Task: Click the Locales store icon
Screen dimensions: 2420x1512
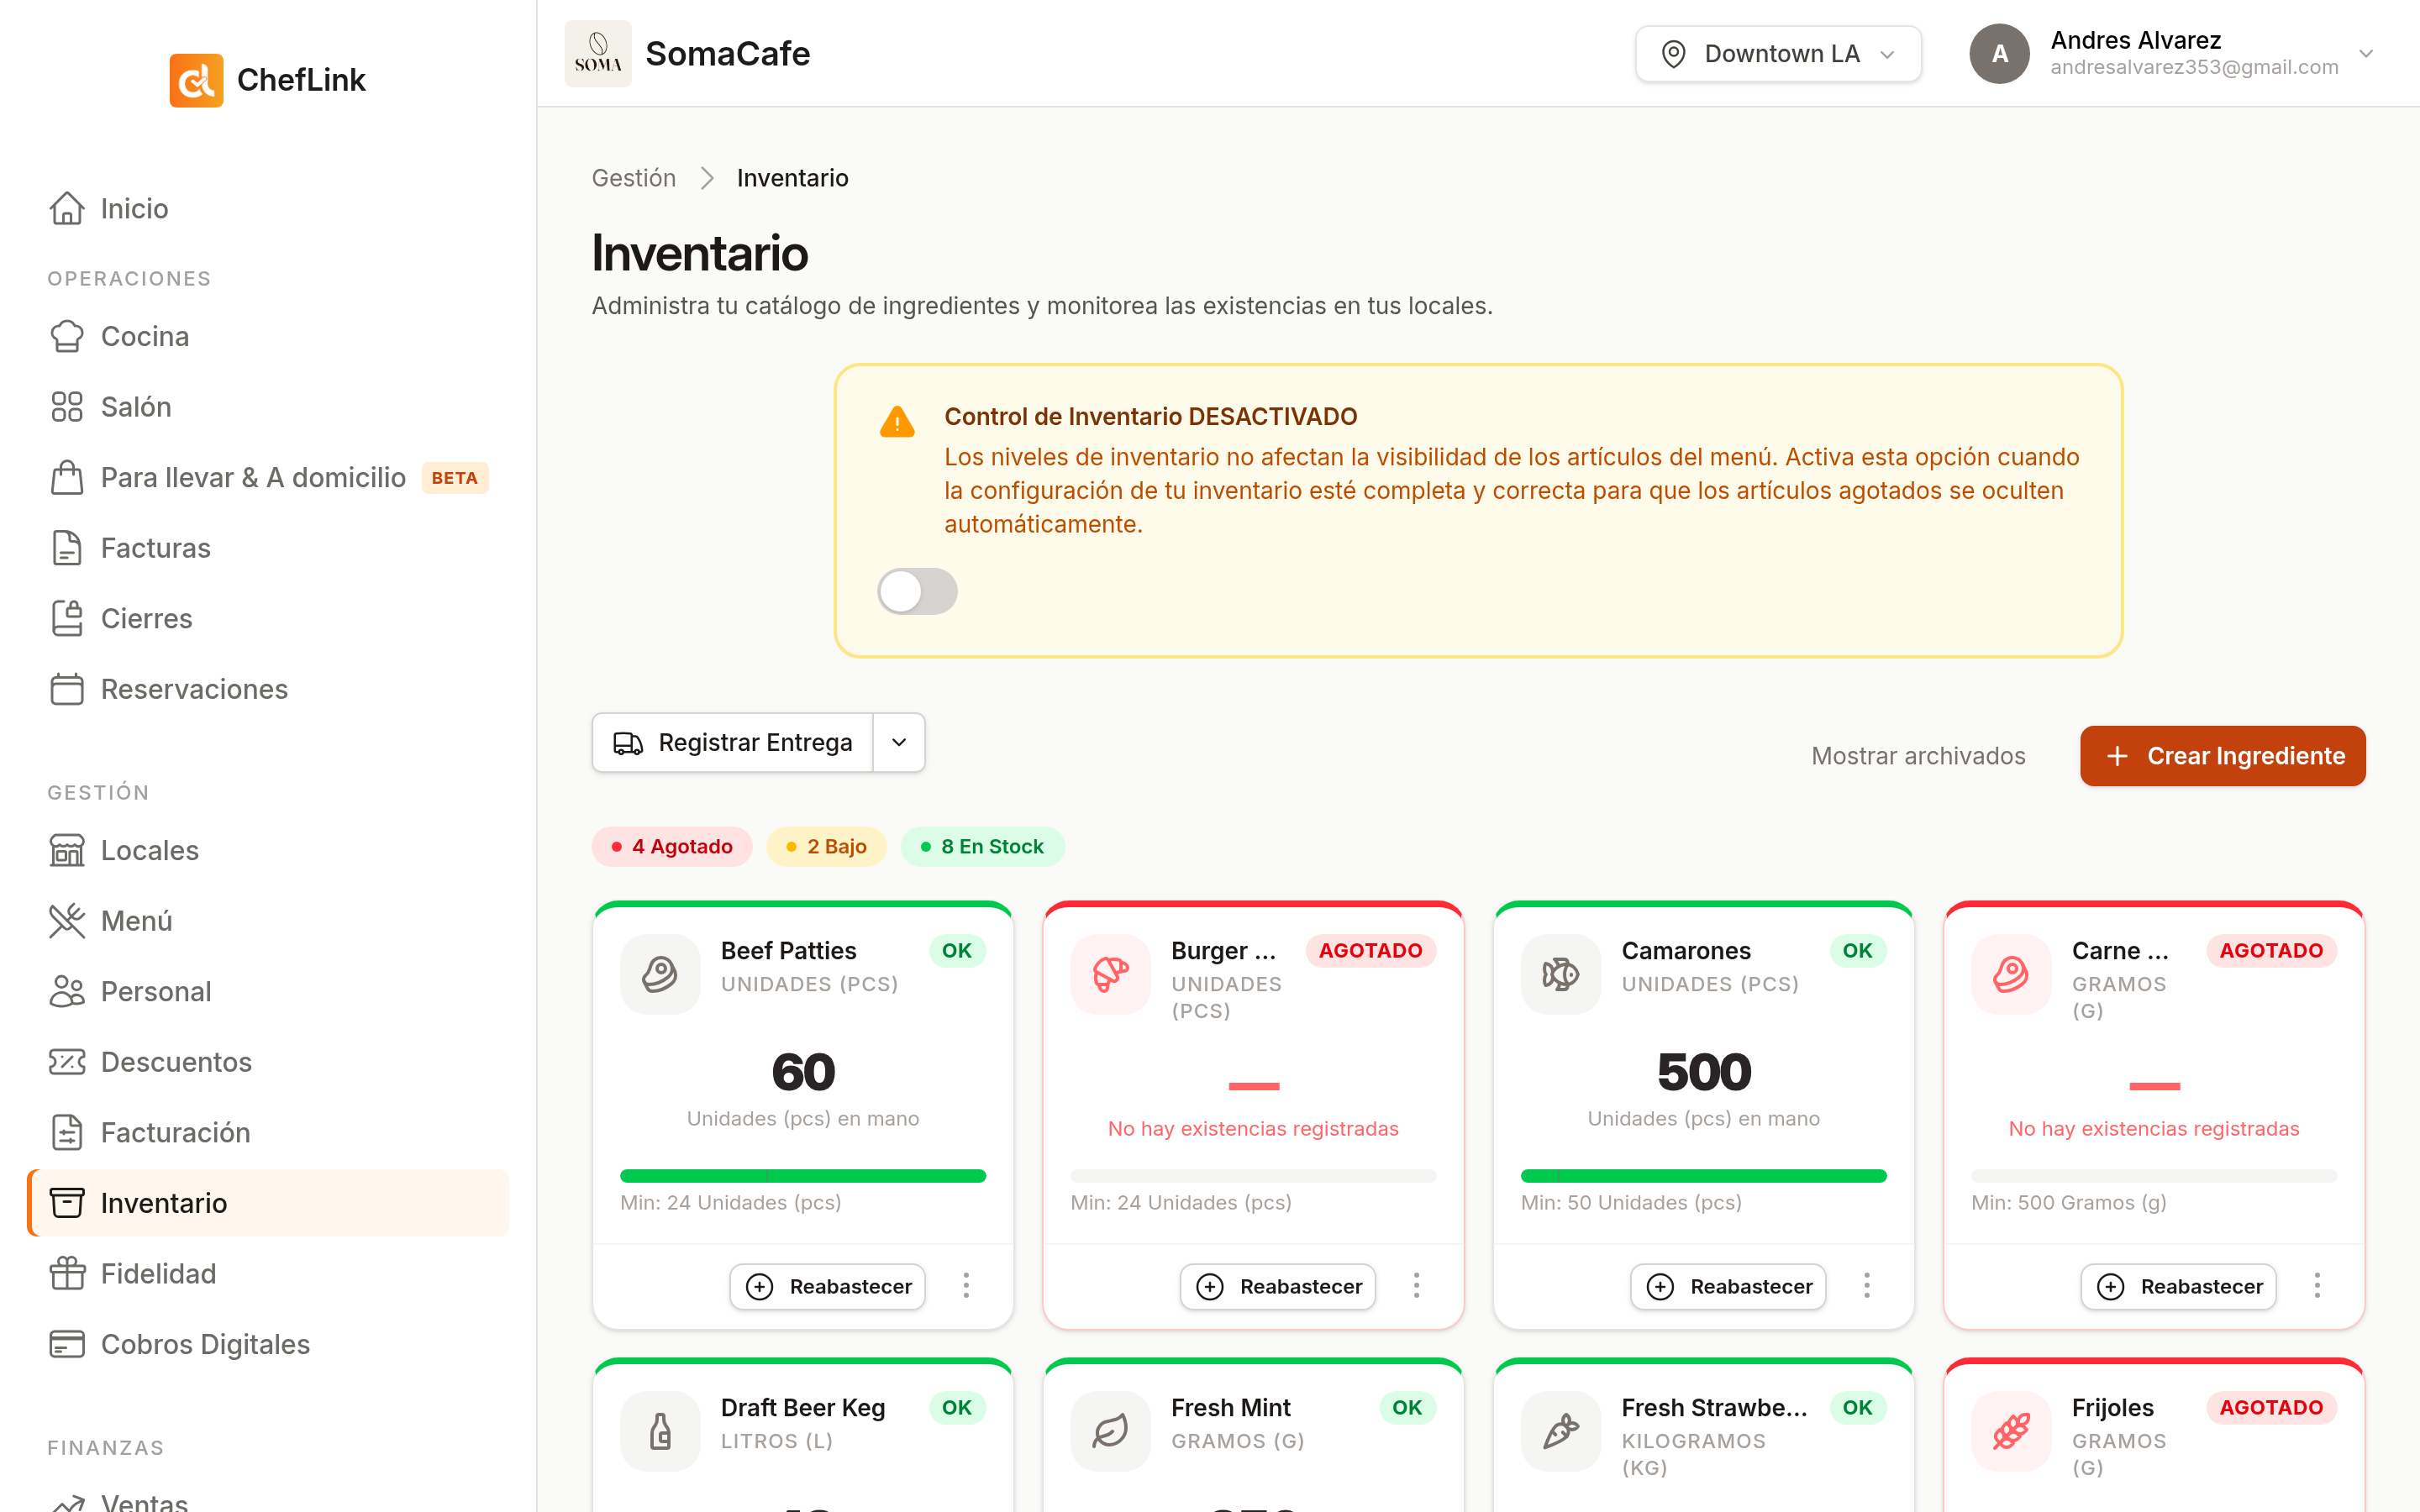Action: (67, 850)
